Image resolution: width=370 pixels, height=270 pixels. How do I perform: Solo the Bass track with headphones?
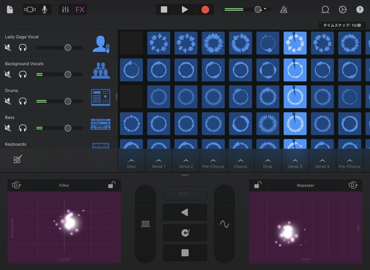(x=23, y=128)
